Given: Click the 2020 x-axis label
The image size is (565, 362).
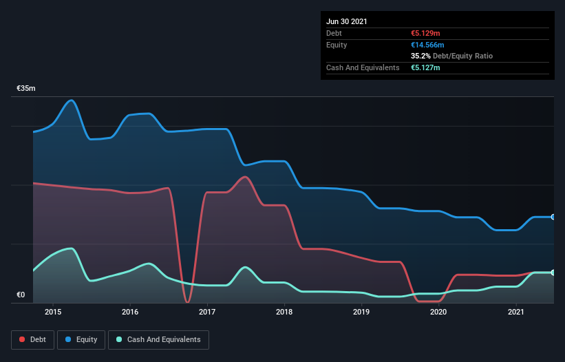Looking at the screenshot, I should (x=438, y=312).
